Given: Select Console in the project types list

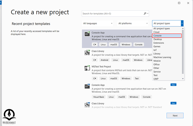Looking at the screenshot, I should (167, 36).
